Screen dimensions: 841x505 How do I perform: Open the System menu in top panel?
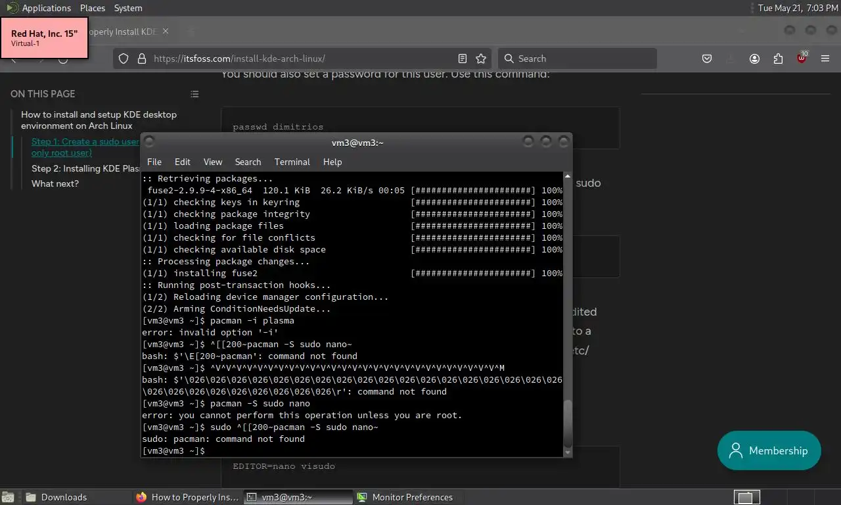(128, 8)
